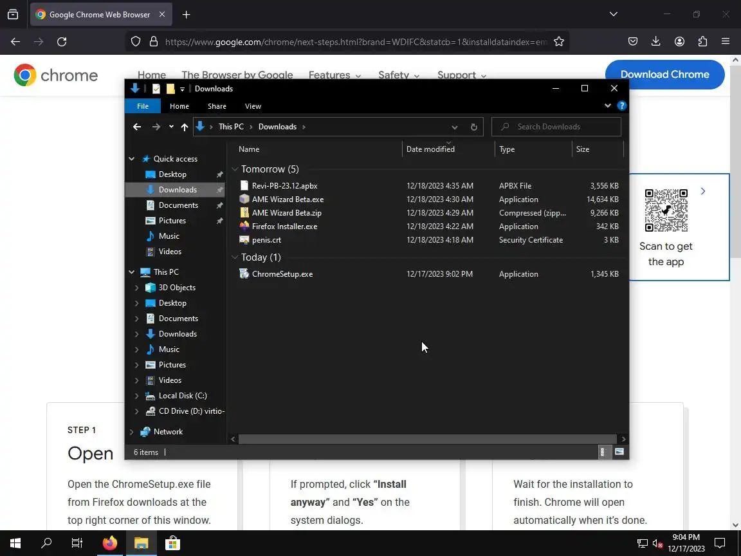Bookmark this page with the star icon
741x556 pixels.
[558, 42]
